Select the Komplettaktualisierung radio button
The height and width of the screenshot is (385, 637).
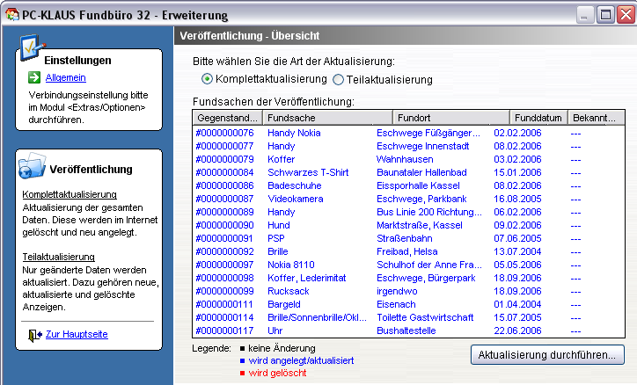point(208,79)
